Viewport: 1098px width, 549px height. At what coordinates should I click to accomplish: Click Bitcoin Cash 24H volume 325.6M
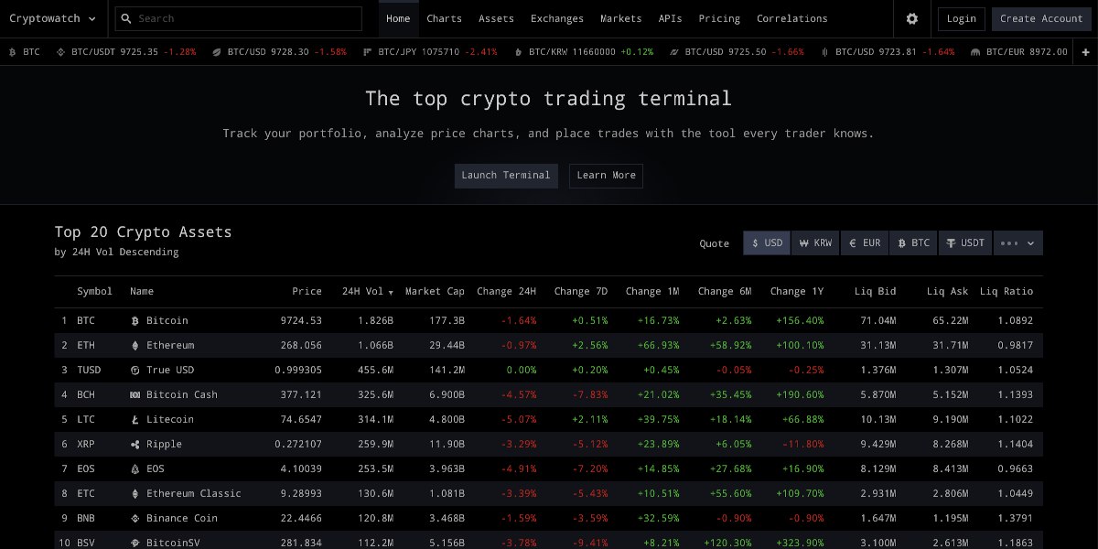tap(375, 394)
